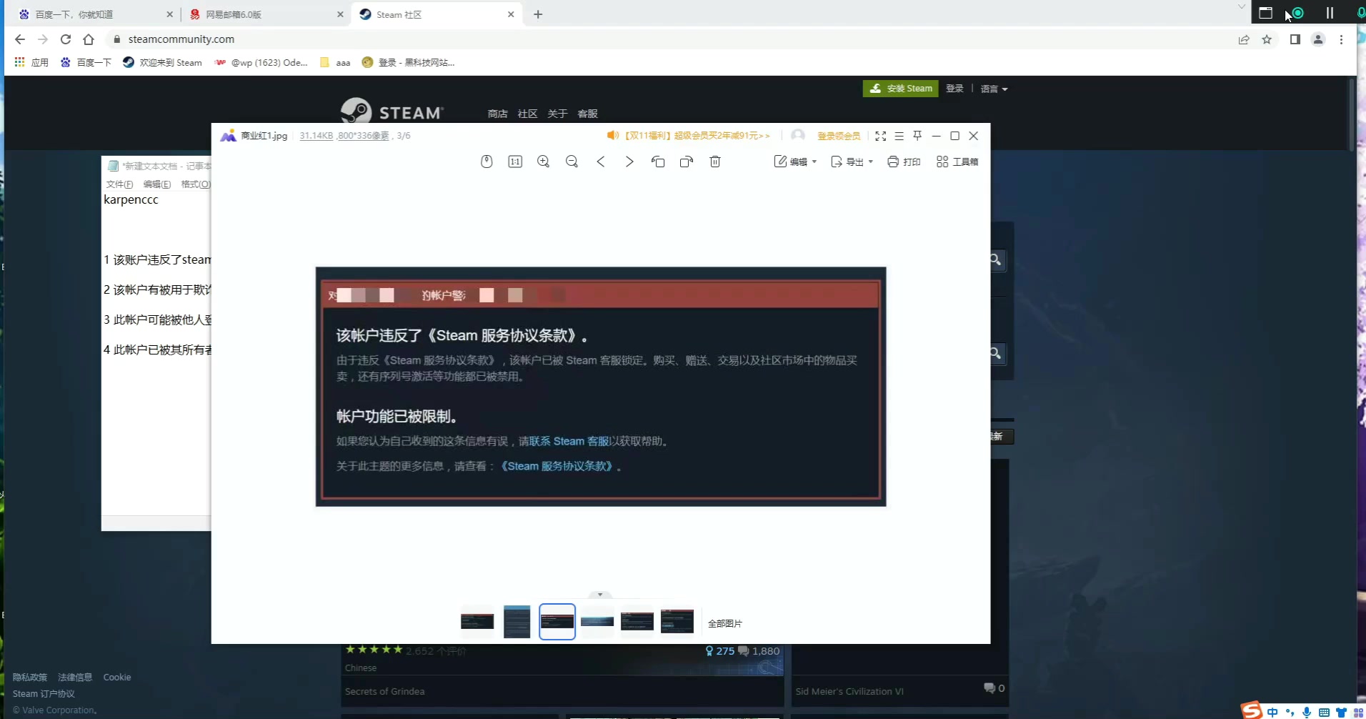Open the Chrome profile icon

click(x=1318, y=39)
